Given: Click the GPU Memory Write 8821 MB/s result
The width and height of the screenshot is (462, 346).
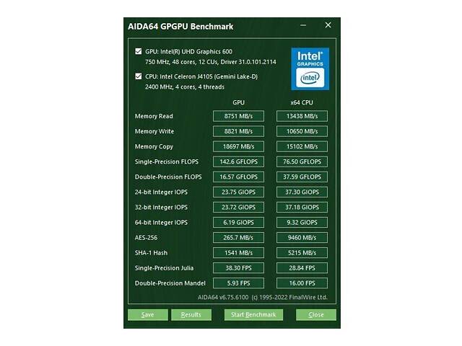Looking at the screenshot, I should click(x=238, y=131).
